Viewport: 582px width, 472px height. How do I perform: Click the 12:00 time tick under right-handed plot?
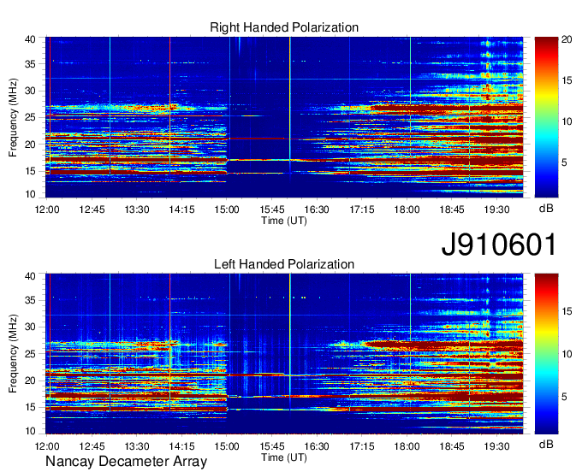pyautogui.click(x=47, y=209)
